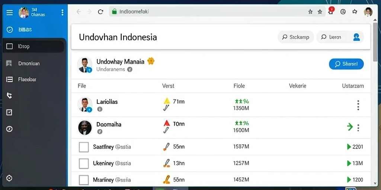This screenshot has width=381, height=190.
Task: Open browser profile avatar
Action: (x=368, y=12)
